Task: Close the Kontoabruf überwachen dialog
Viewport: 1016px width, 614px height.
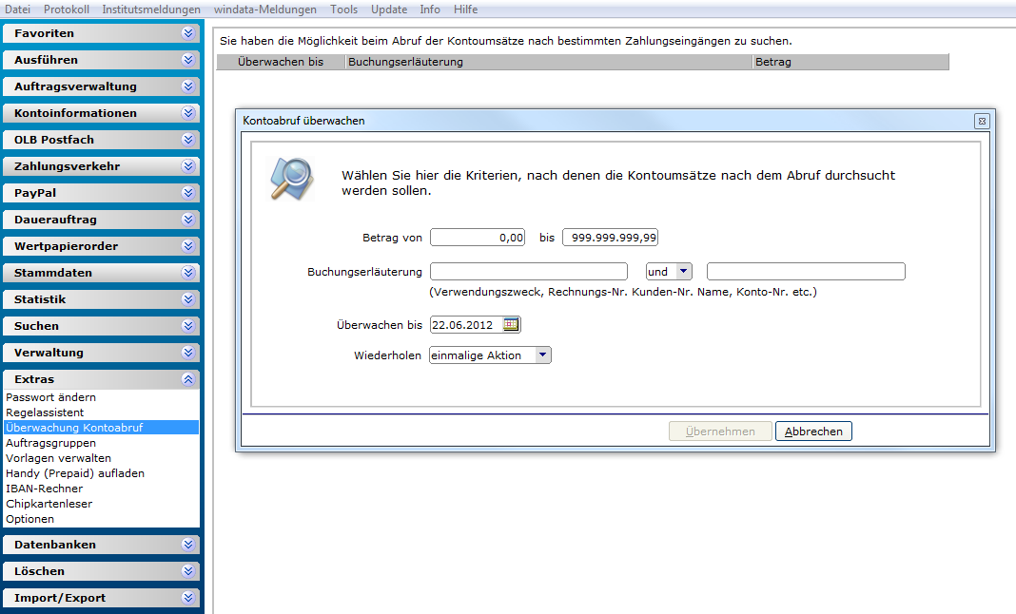Action: point(982,121)
